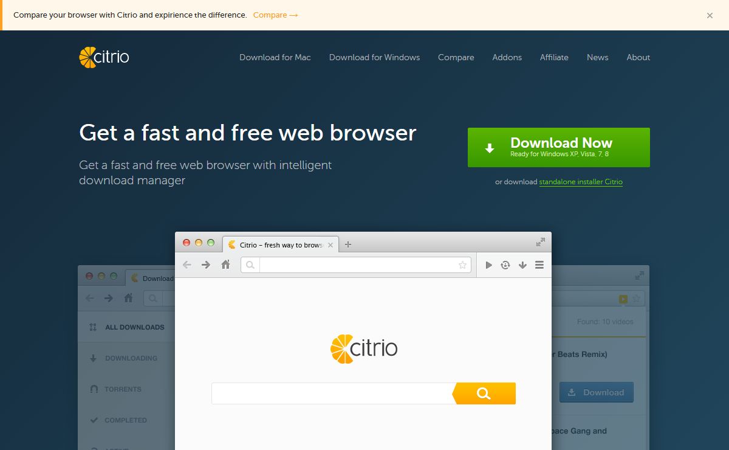Select DOWNLOADING in back window sidebar
Screen dimensions: 729x450
[126, 358]
